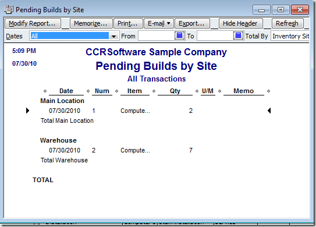Minimize the Pending Builds by Site window
The image size is (316, 227).
point(261,10)
